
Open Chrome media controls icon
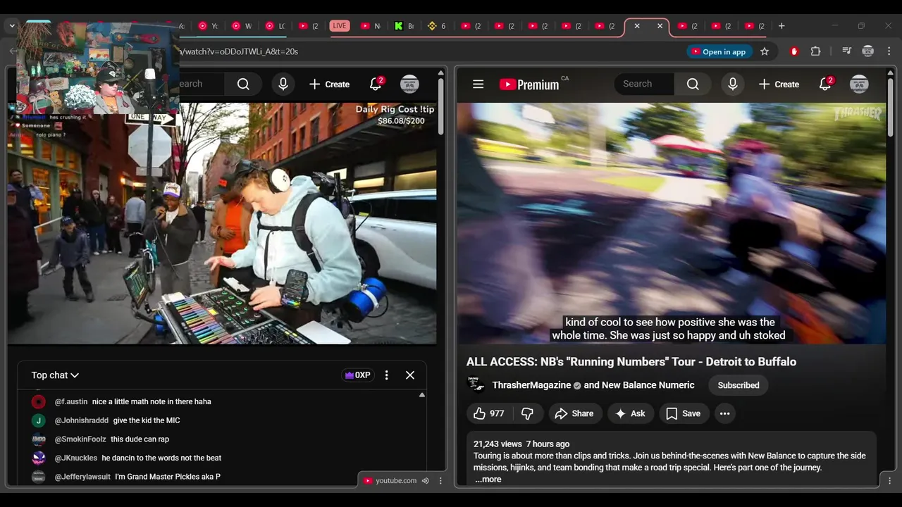(x=846, y=51)
